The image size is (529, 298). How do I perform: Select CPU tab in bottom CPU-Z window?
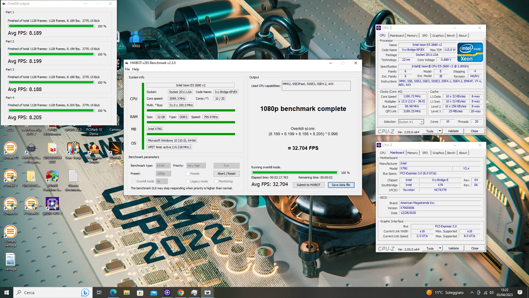(383, 153)
